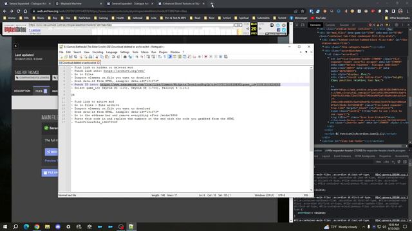Screen dimensions: 412x231
Task: Switch to the DESCRIPTION tab on mod page
Action: click(22, 91)
